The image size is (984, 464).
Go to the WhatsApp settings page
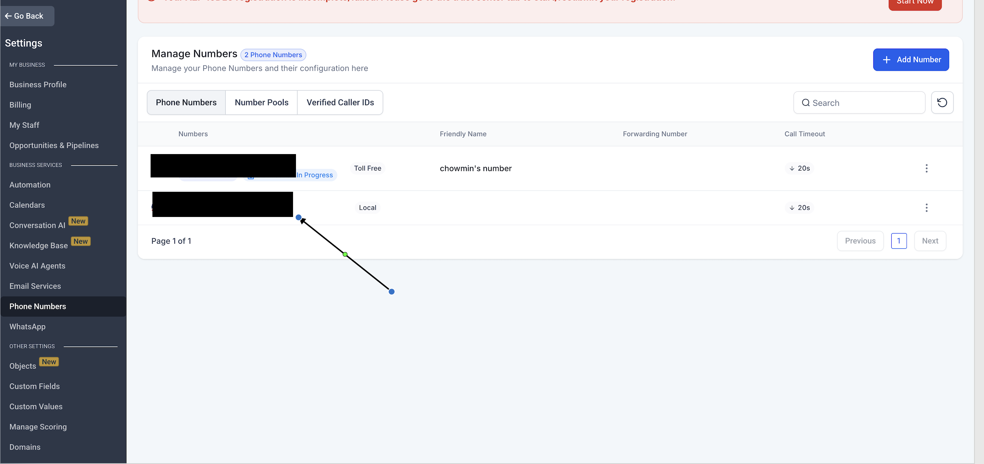pyautogui.click(x=27, y=327)
